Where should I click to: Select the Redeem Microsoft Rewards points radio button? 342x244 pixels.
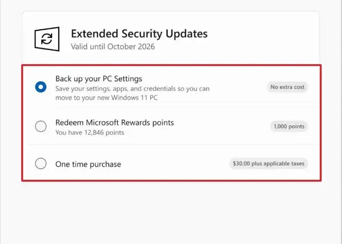(x=41, y=127)
